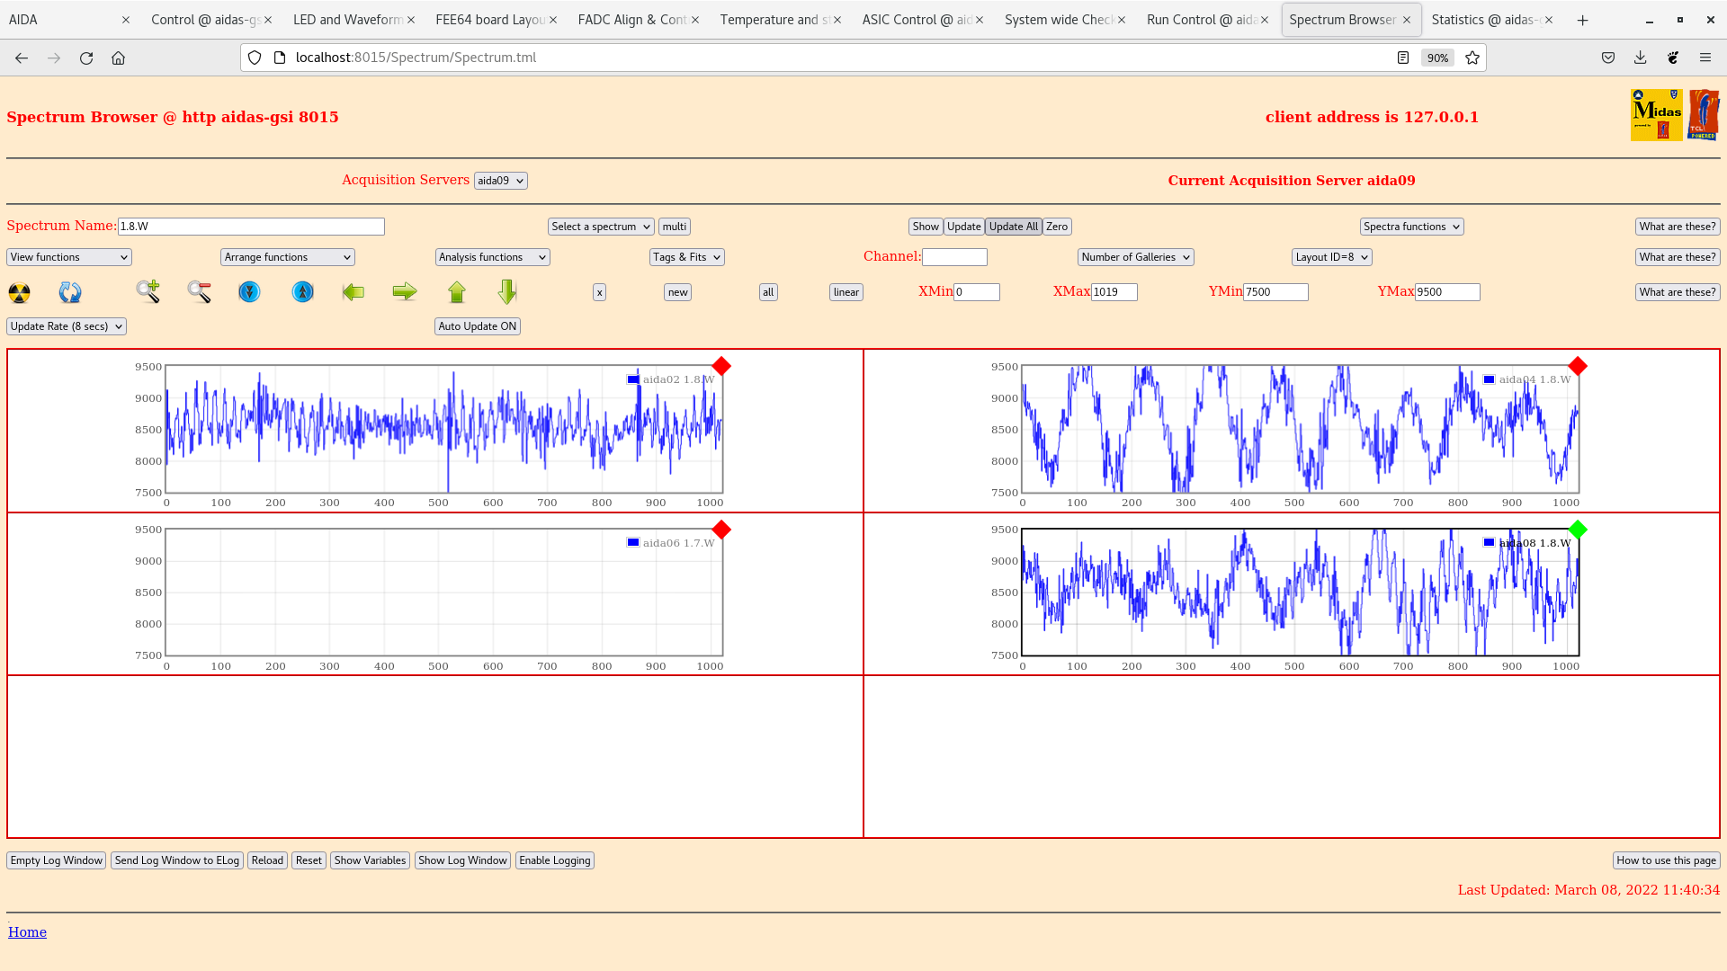The image size is (1727, 971).
Task: Follow the Home link
Action: (x=27, y=932)
